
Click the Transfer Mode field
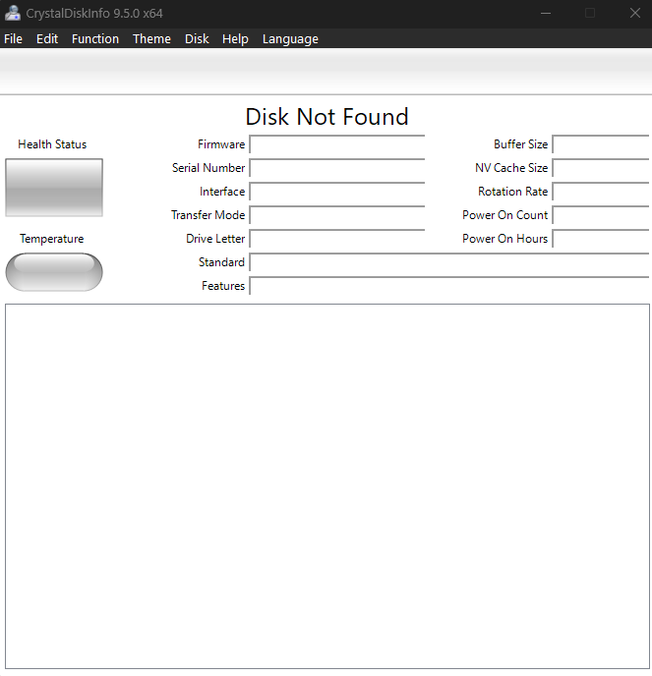click(x=337, y=215)
